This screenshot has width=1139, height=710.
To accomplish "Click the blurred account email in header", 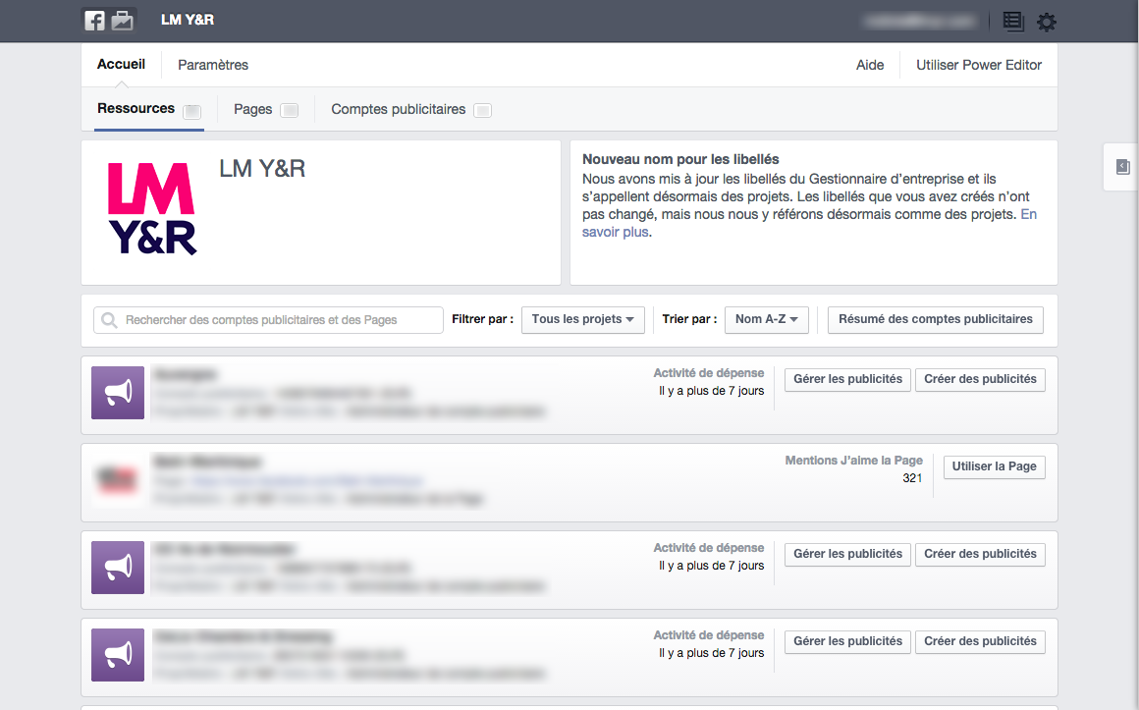I will 920,22.
